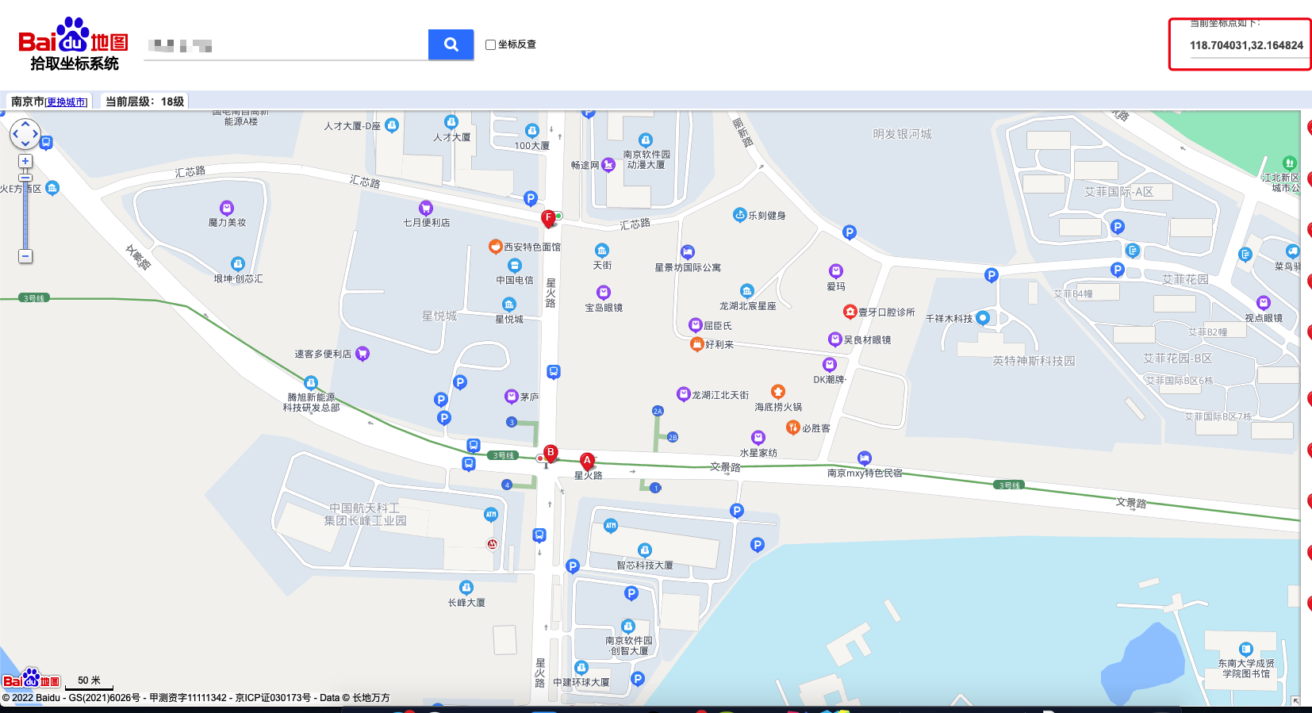This screenshot has width=1312, height=713.
Task: Click the 人才大厦 building icon
Action: point(451,122)
